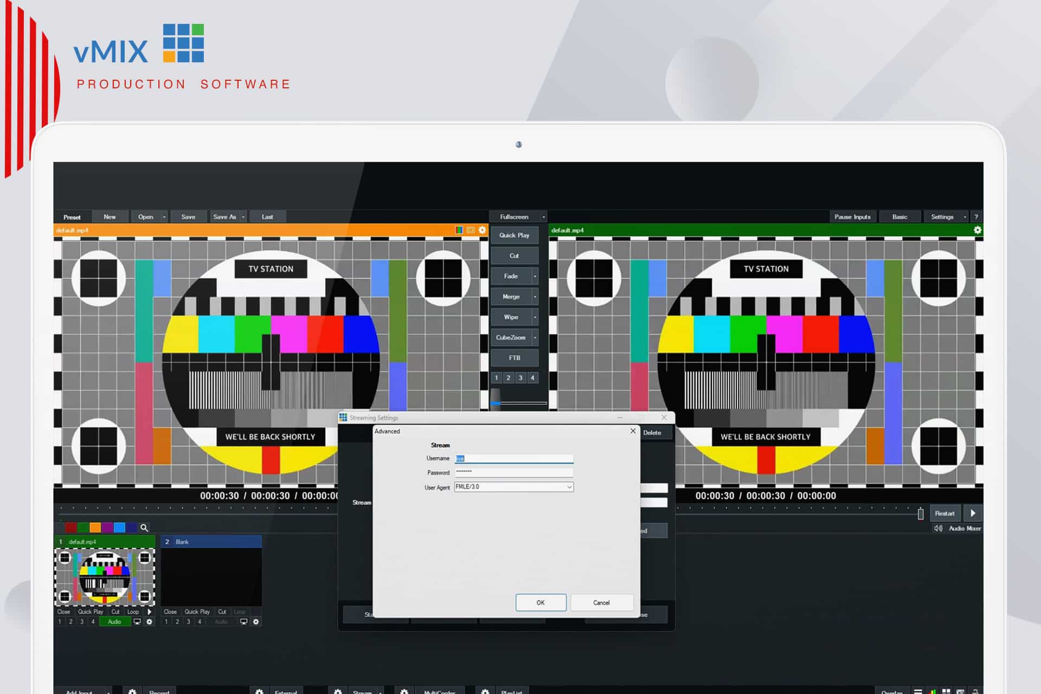Select the default.mp4 input thumbnail
1041x694 pixels.
105,577
